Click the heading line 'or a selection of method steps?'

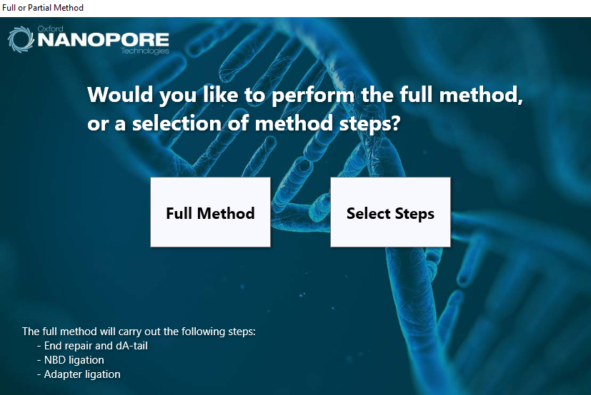244,123
